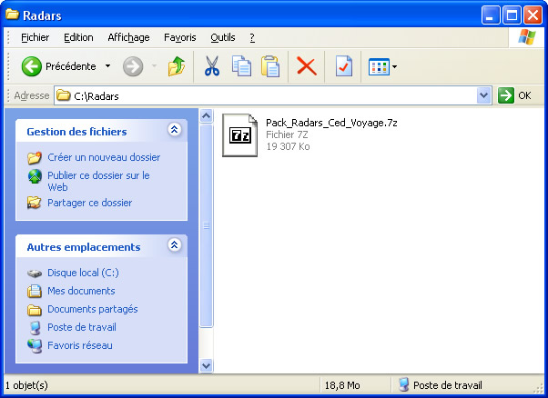Open Poste de travail sidebar link
The height and width of the screenshot is (398, 548).
pos(82,327)
